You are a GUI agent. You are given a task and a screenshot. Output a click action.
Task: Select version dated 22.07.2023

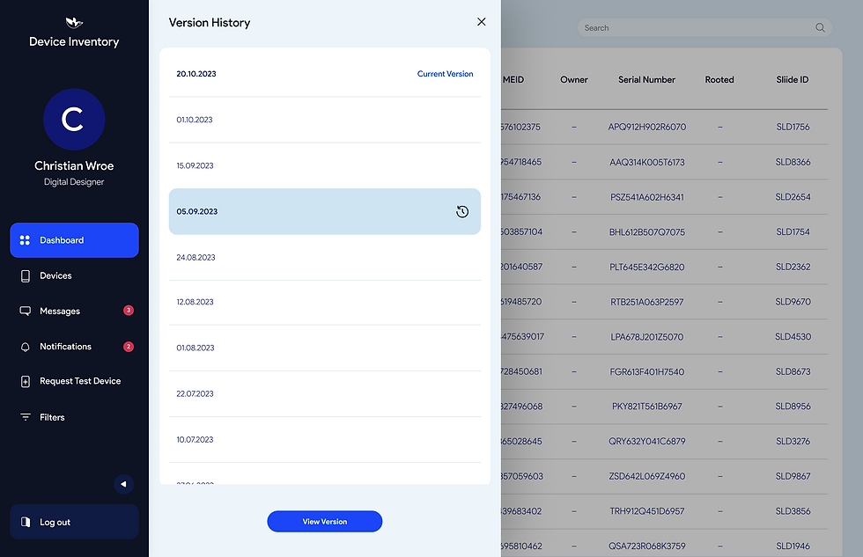tap(325, 393)
